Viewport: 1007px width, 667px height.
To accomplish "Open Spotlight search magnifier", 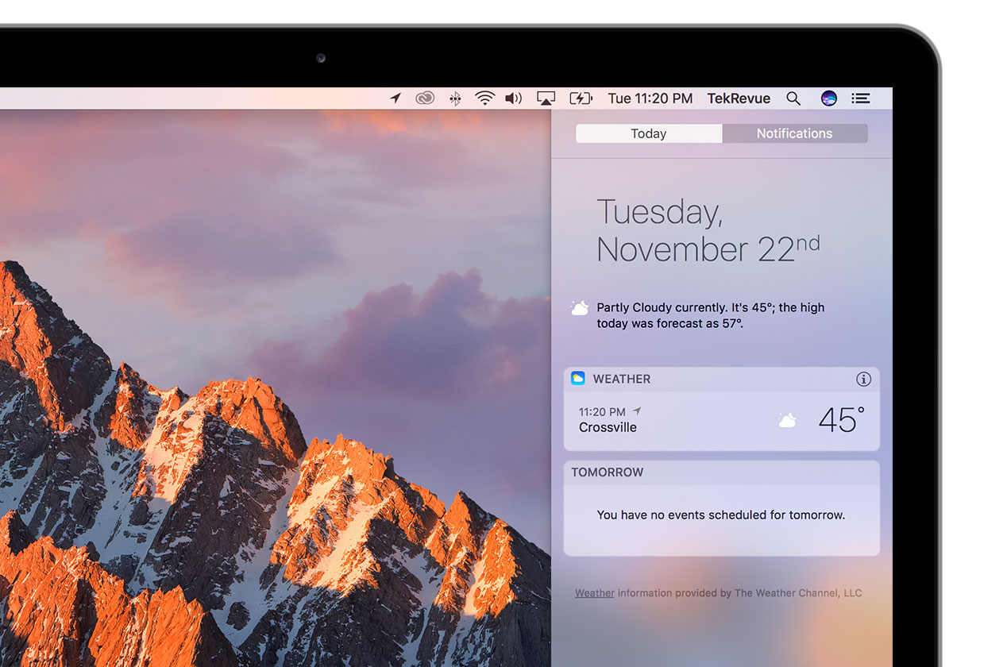I will [x=793, y=98].
